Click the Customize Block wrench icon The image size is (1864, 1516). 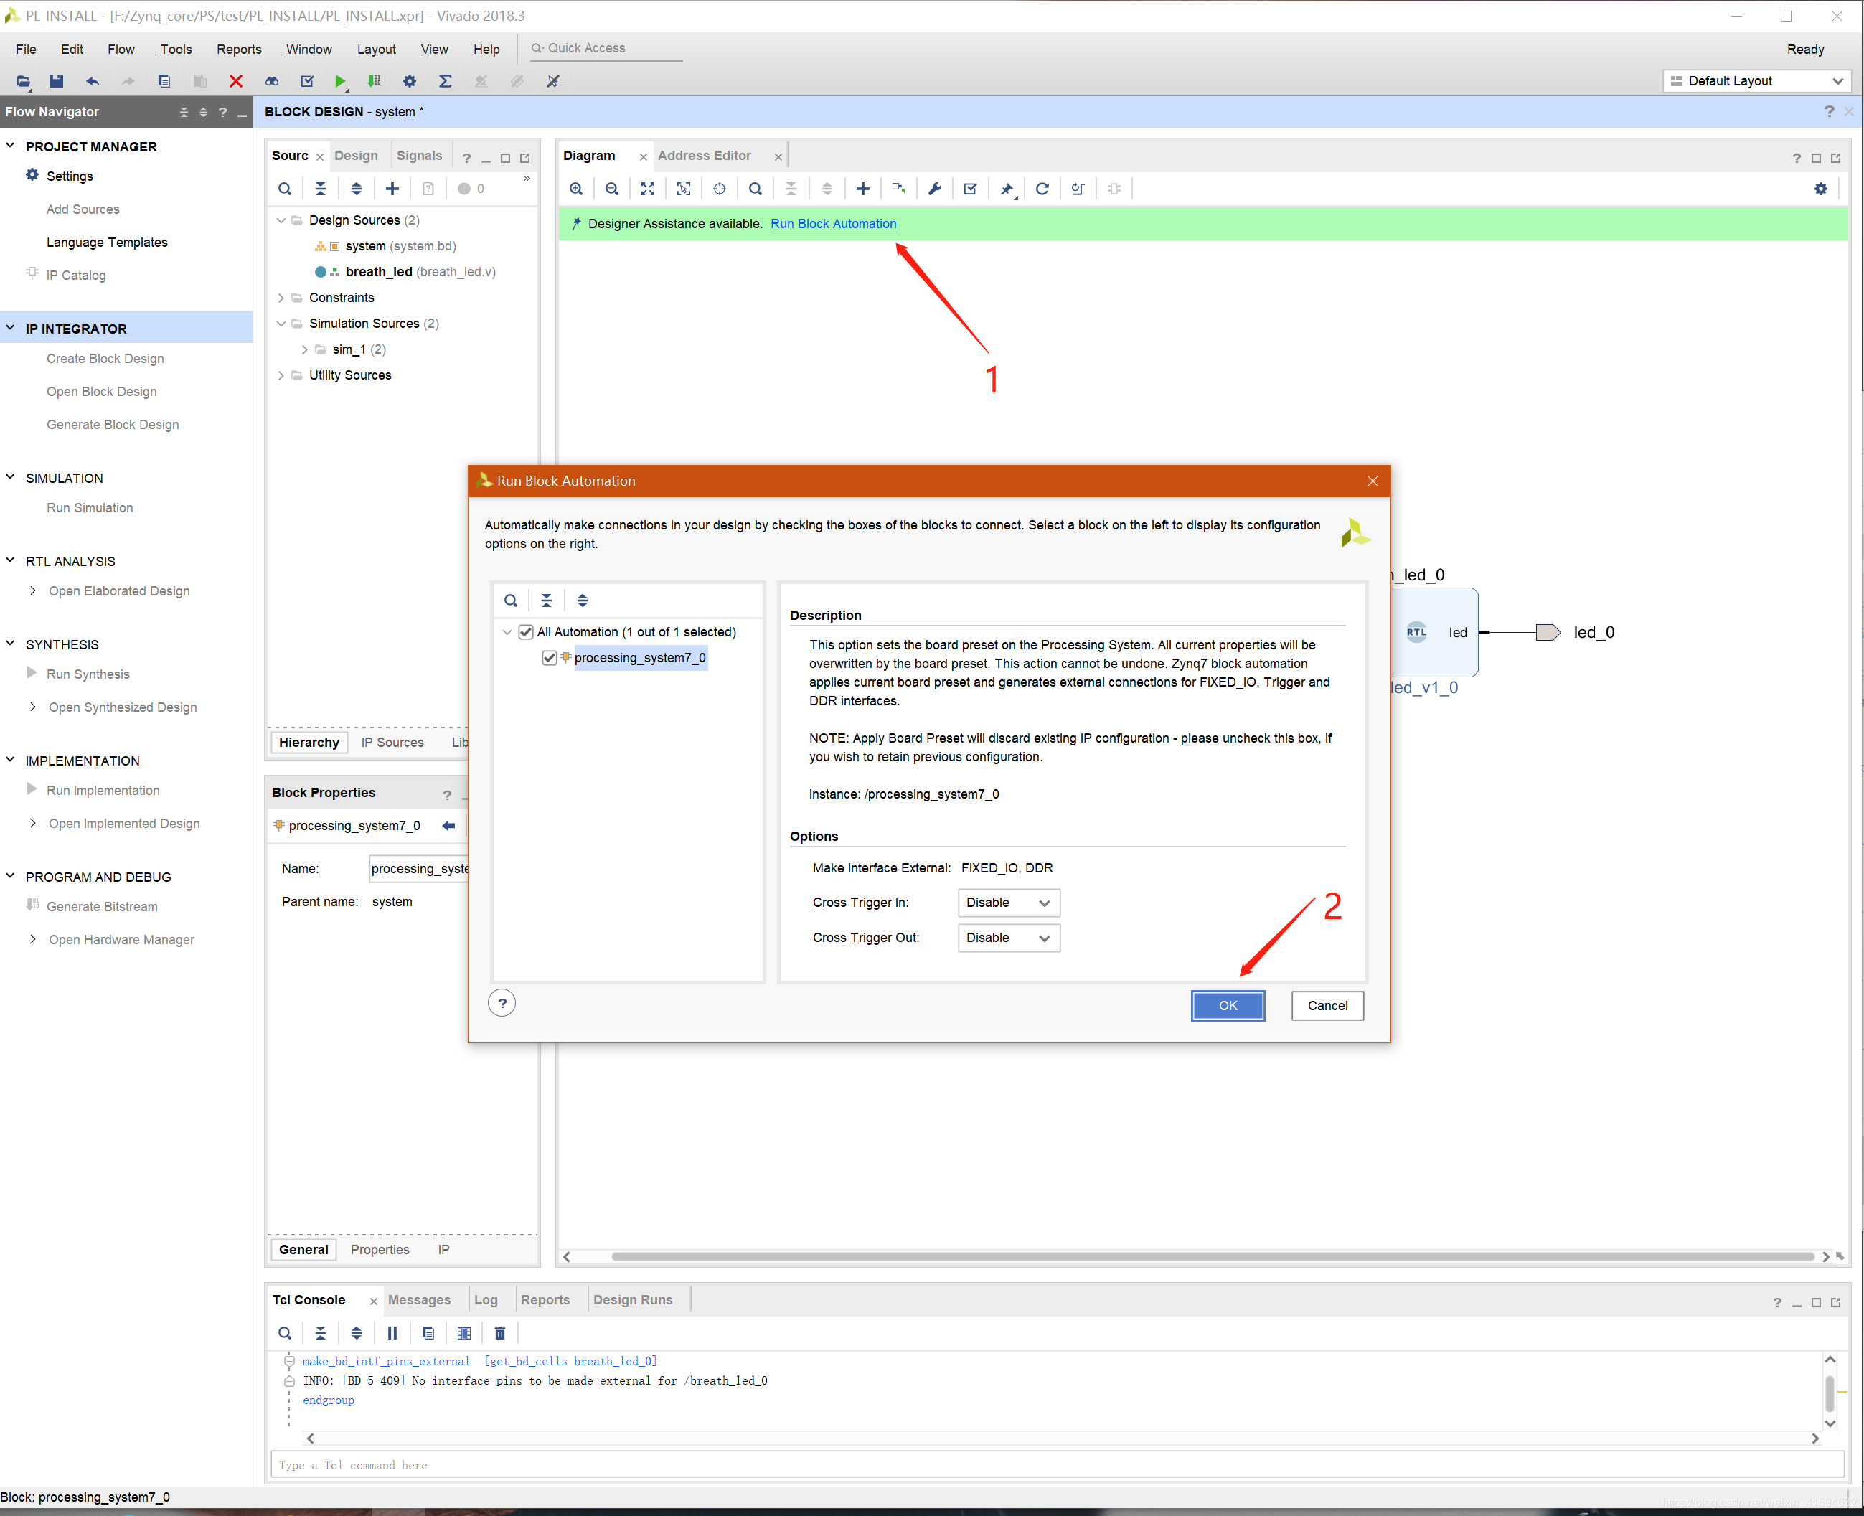click(x=934, y=189)
